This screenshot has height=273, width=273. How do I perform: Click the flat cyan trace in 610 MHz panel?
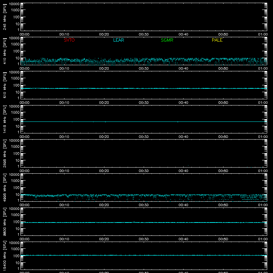coord(144,88)
